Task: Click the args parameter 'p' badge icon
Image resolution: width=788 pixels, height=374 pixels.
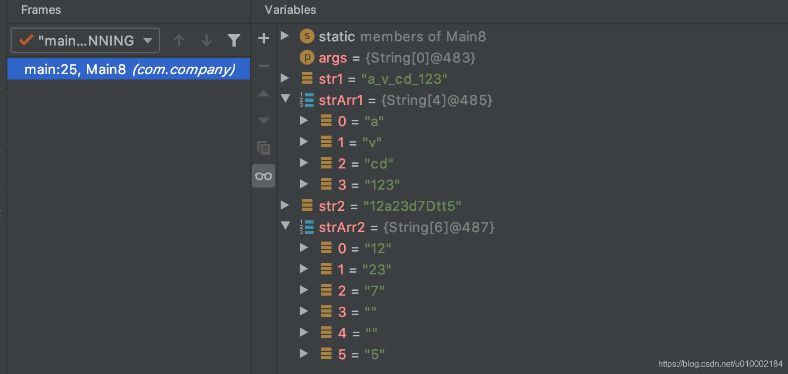Action: (x=307, y=57)
